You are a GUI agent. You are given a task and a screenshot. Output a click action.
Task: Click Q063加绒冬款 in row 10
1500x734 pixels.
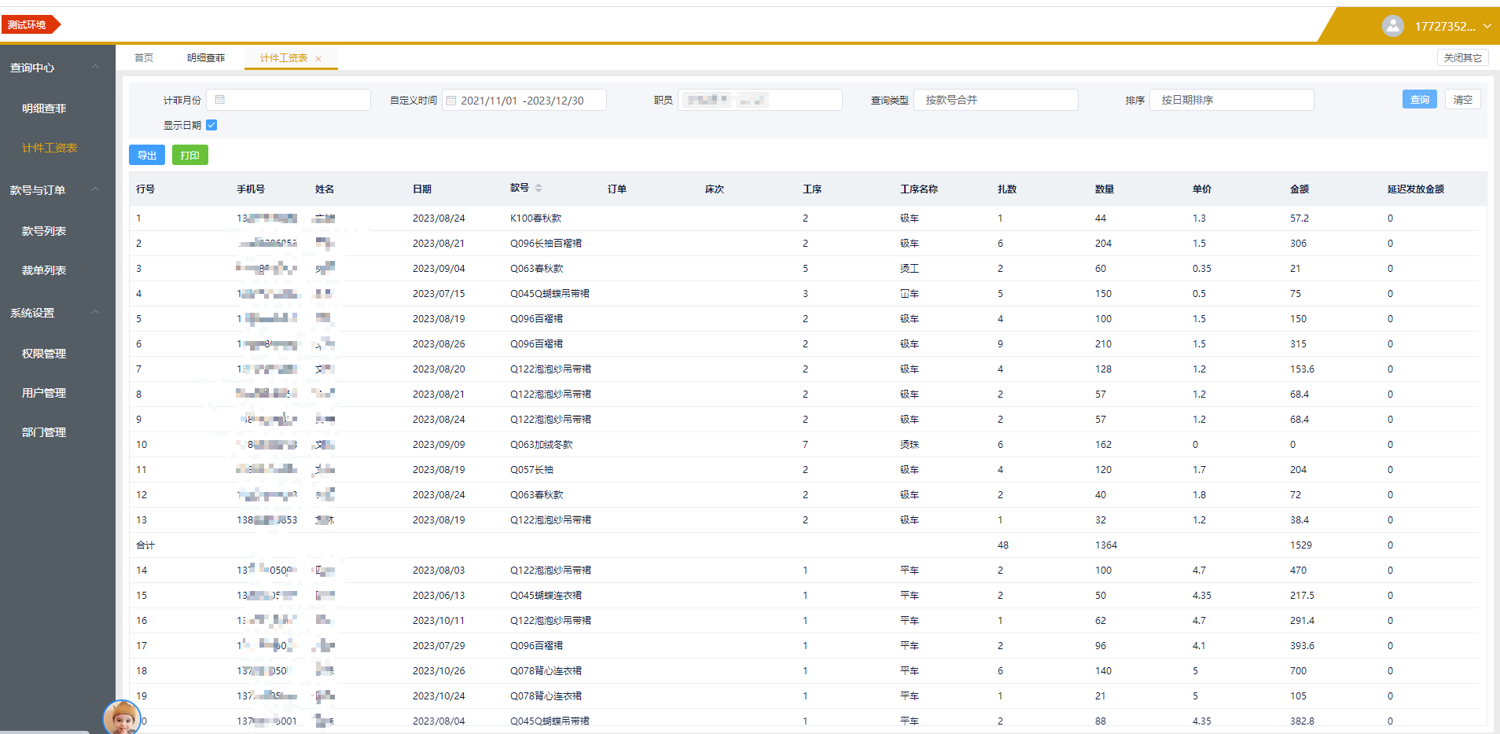point(541,445)
